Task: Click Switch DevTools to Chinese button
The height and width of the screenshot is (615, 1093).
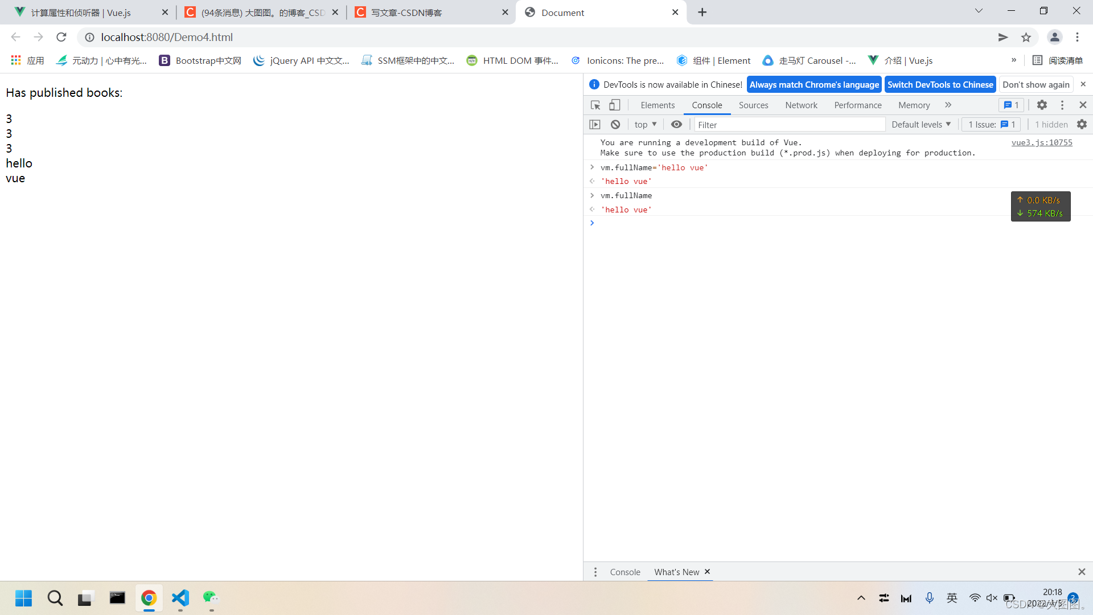Action: point(940,85)
